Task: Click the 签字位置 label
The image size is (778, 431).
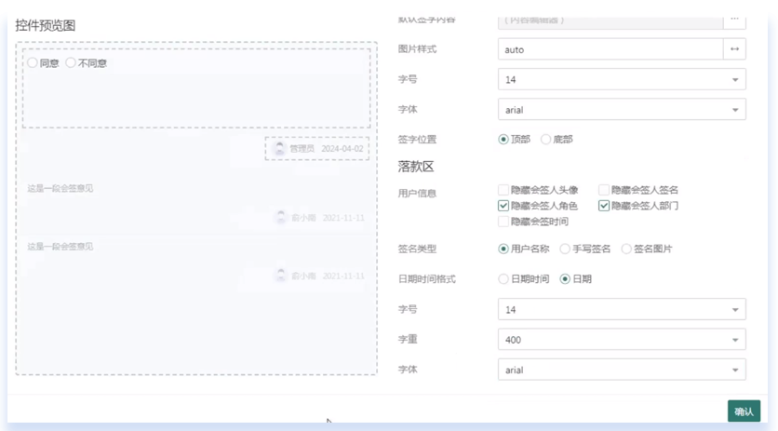Action: click(x=417, y=140)
